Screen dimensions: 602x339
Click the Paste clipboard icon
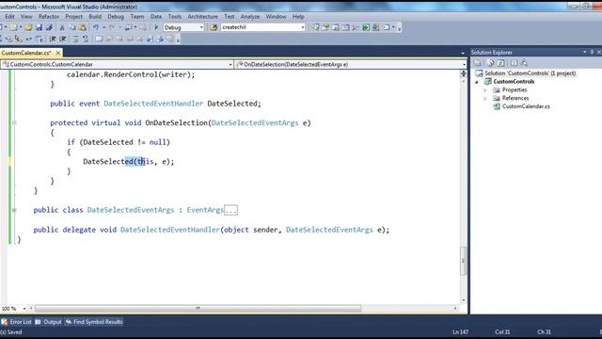point(82,27)
